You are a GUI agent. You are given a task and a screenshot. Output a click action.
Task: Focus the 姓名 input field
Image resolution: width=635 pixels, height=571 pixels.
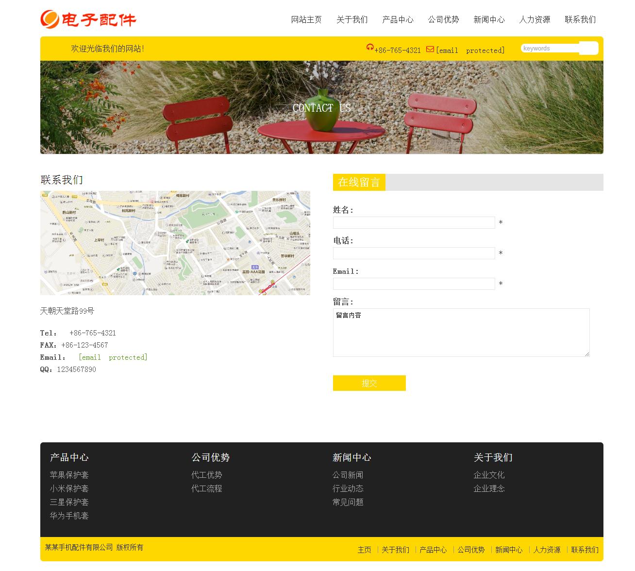[x=414, y=222]
